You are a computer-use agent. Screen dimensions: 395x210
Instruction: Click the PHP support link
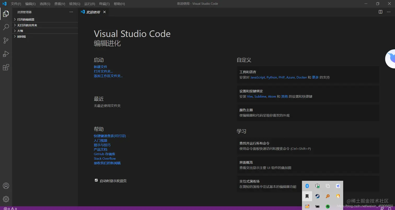(x=282, y=77)
